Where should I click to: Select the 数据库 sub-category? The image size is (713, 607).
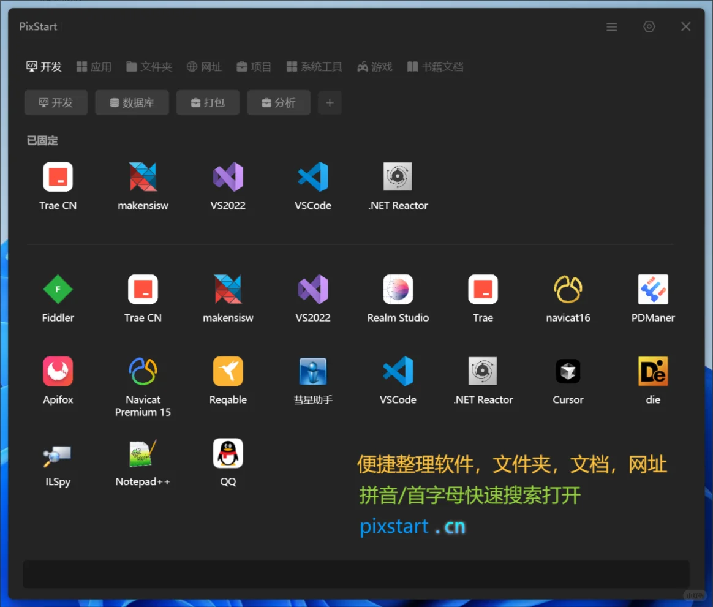point(132,102)
